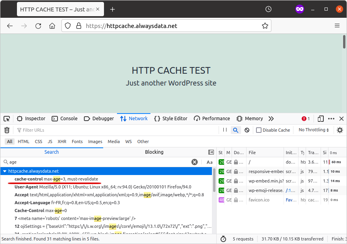
Task: Open the No Throttling dropdown
Action: [x=314, y=130]
